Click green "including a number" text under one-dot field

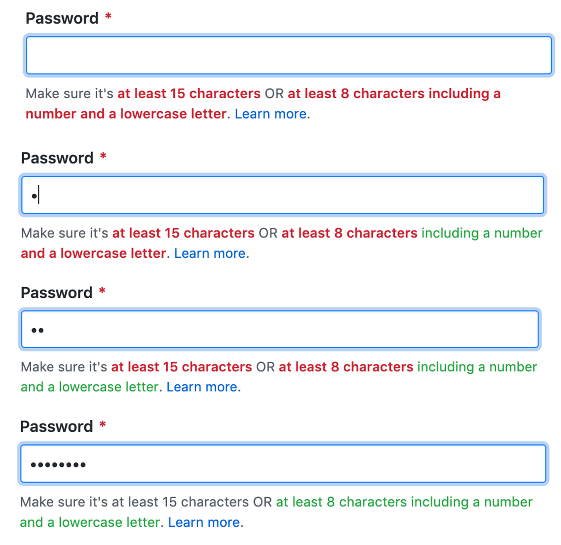482,233
